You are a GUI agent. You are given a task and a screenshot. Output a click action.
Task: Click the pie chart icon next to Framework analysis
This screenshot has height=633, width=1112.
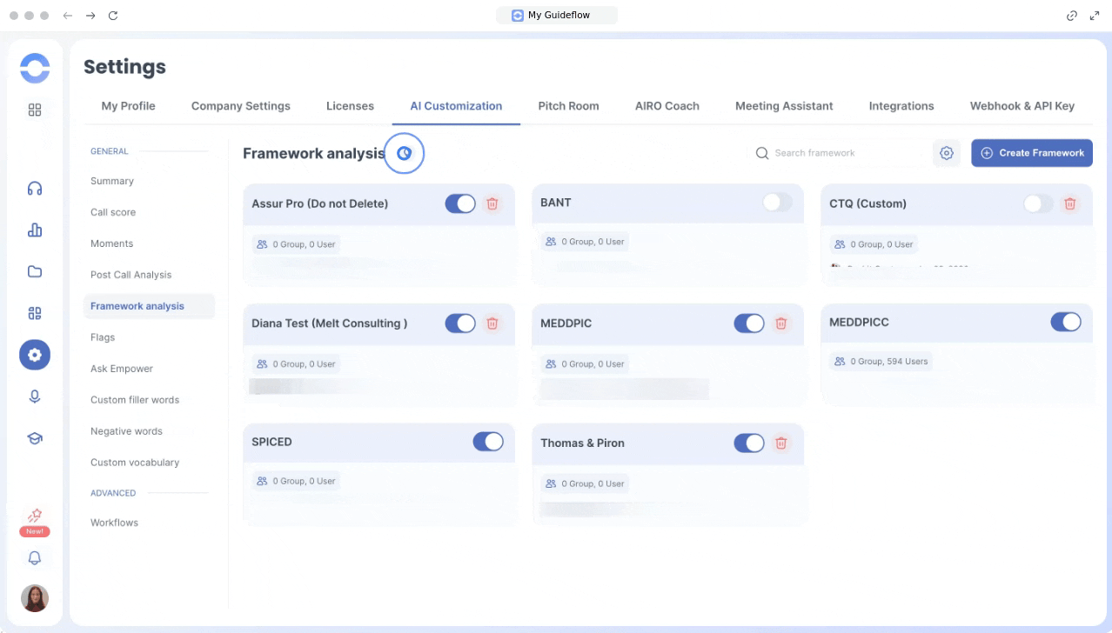coord(404,154)
